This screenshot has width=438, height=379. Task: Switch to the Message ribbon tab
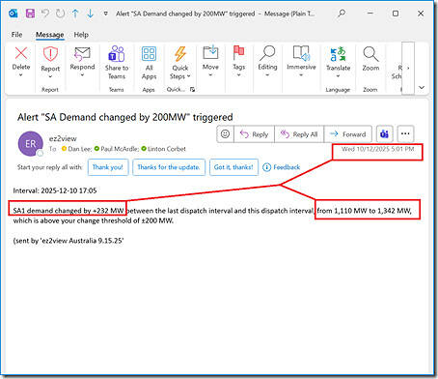(50, 35)
